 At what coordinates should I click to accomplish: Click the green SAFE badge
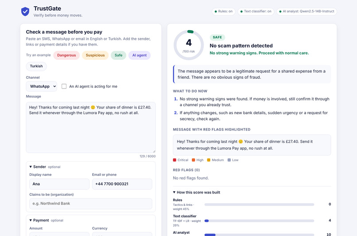tap(217, 37)
